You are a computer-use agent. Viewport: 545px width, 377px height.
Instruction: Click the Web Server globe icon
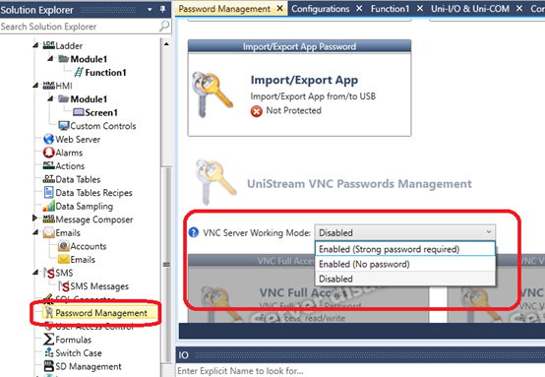[x=48, y=139]
